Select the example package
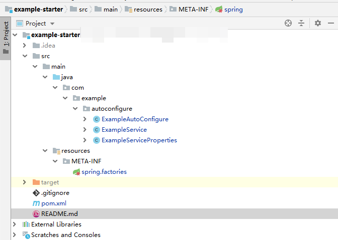Image resolution: width=338 pixels, height=240 pixels. pyautogui.click(x=94, y=98)
